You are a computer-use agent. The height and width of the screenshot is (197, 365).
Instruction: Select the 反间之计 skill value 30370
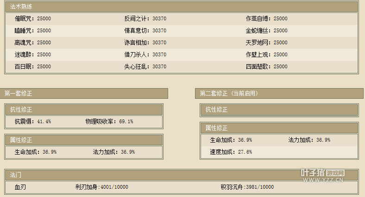159,18
